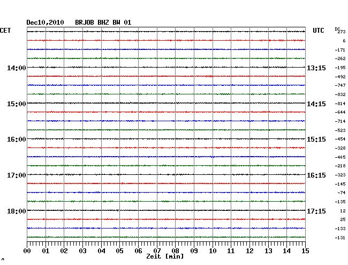Click the CET time zone label

coord(5,31)
